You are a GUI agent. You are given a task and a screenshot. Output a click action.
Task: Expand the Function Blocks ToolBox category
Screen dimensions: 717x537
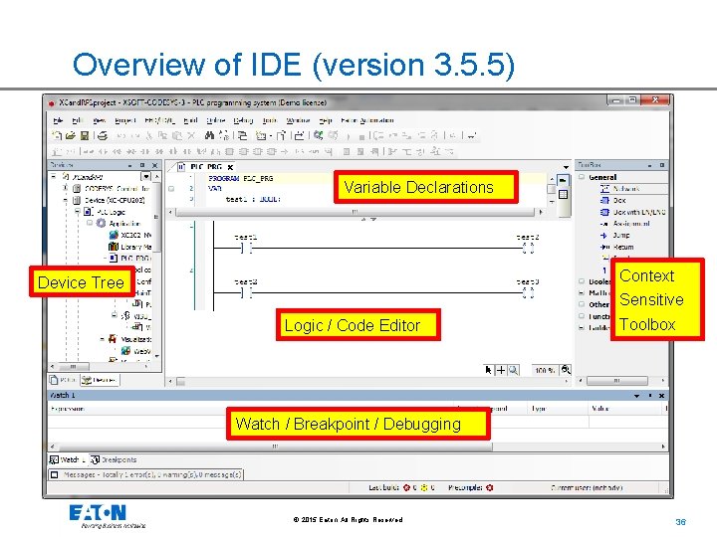pos(582,316)
